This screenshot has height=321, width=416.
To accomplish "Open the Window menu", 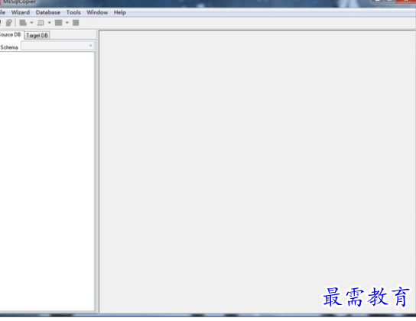I will (x=97, y=12).
